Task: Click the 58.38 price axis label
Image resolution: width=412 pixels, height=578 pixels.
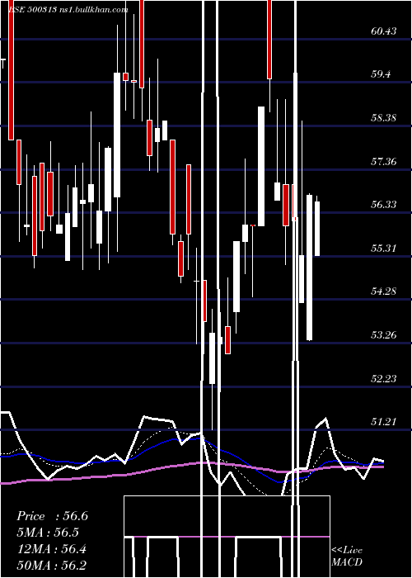Action: (384, 118)
